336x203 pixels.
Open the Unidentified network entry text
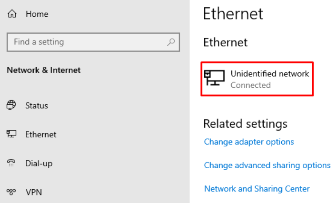click(270, 74)
